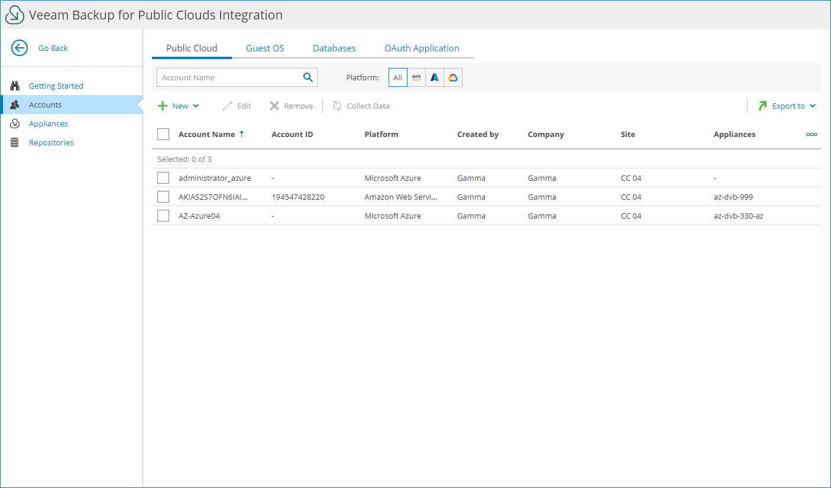Set Platform filter to All

(397, 77)
